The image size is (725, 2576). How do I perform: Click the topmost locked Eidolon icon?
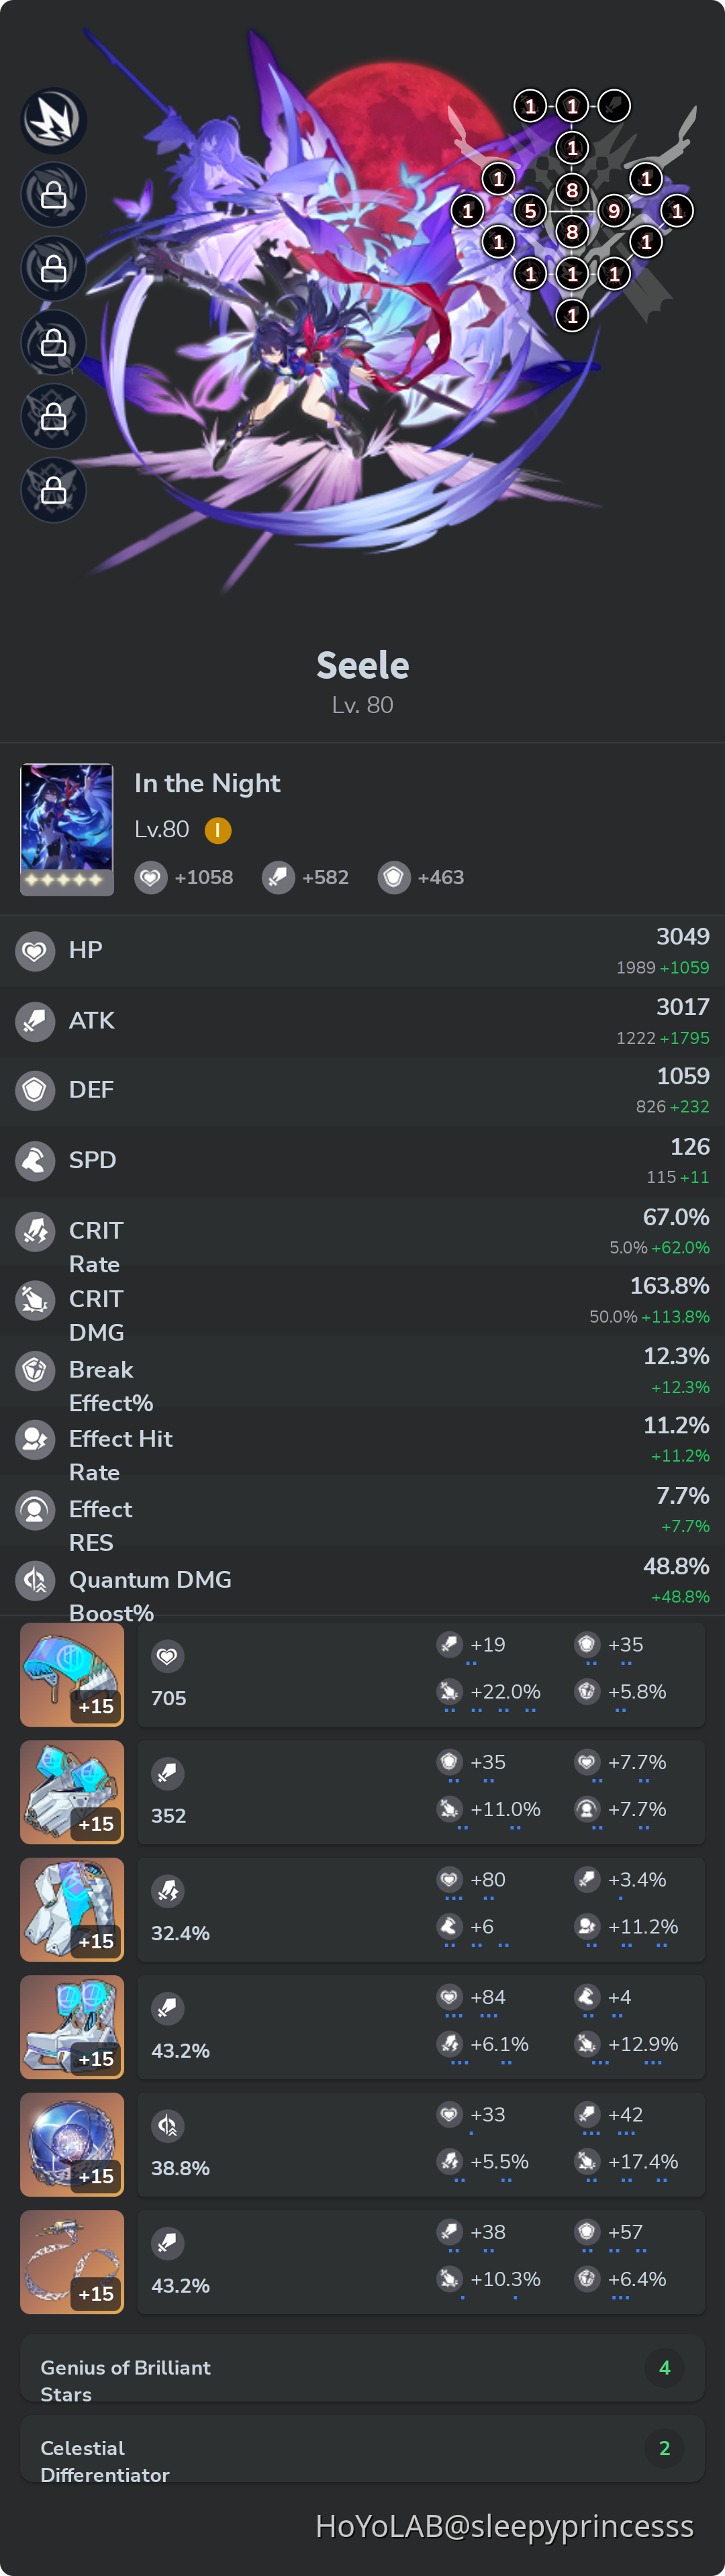54,195
